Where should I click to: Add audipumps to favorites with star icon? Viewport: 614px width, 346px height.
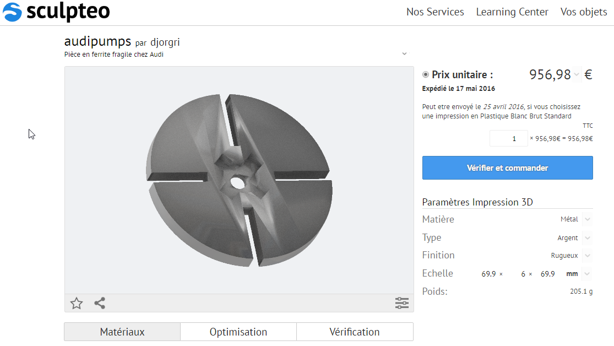tap(77, 303)
